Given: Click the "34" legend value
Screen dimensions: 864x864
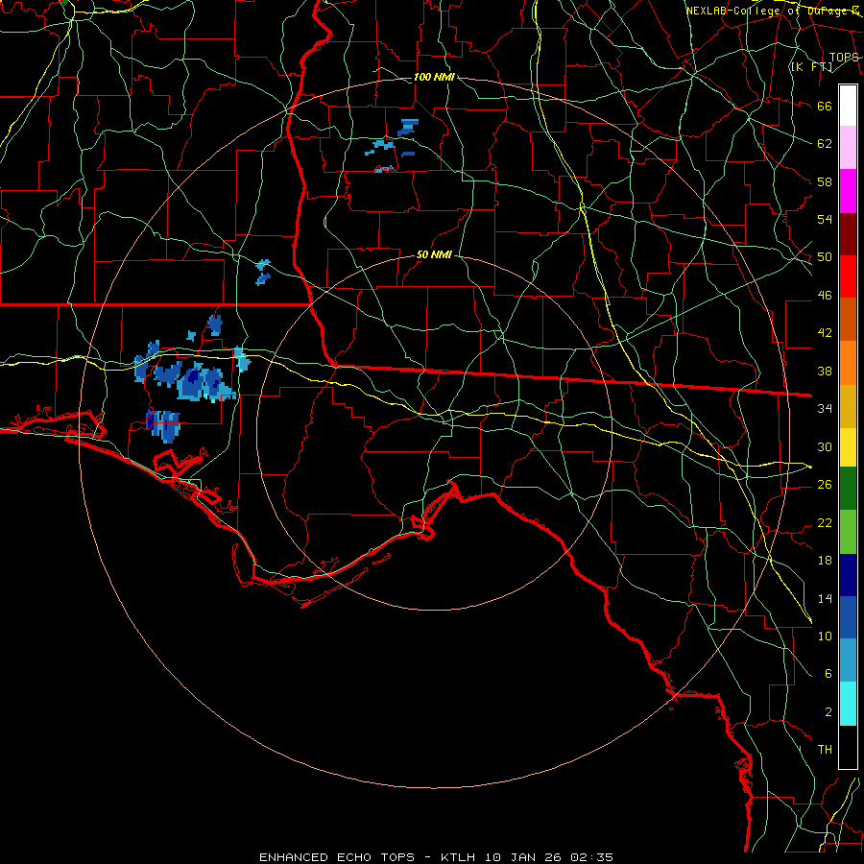Looking at the screenshot, I should (x=825, y=409).
